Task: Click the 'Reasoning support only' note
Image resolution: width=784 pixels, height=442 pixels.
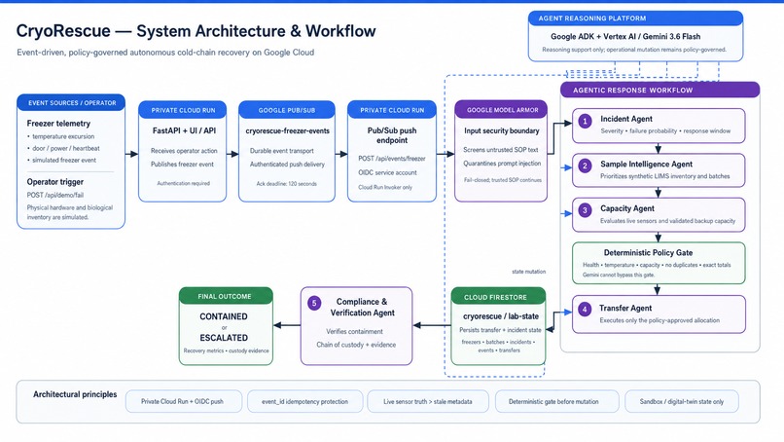Action: point(634,50)
